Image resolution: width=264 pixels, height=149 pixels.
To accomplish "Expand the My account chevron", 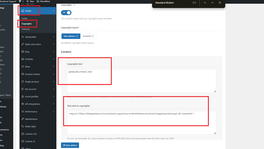I will tap(54, 89).
